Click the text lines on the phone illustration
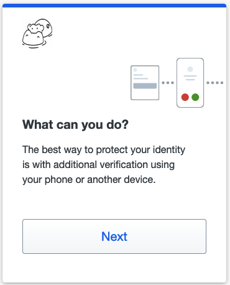 [x=190, y=78]
